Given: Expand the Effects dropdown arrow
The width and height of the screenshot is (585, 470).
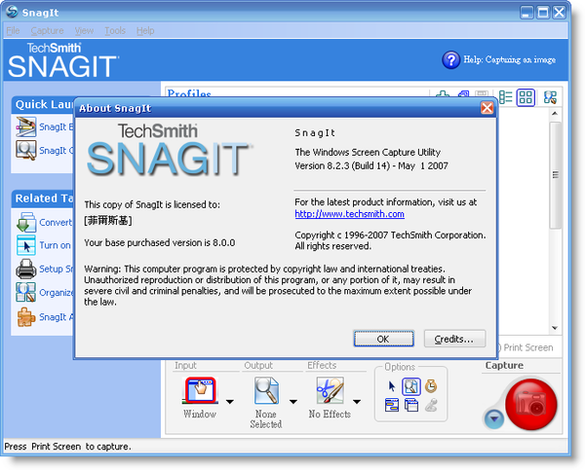Looking at the screenshot, I should point(357,402).
